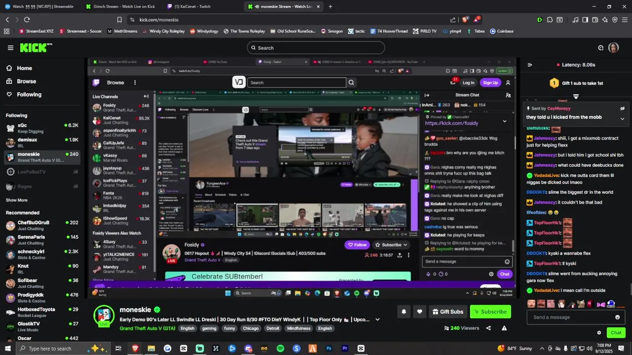
Task: Expand the gift sub leaderboard arrow
Action: click(x=576, y=96)
